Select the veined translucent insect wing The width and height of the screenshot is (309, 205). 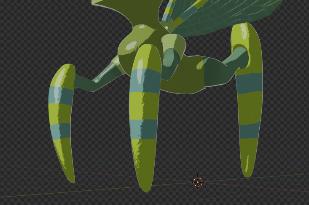click(227, 18)
